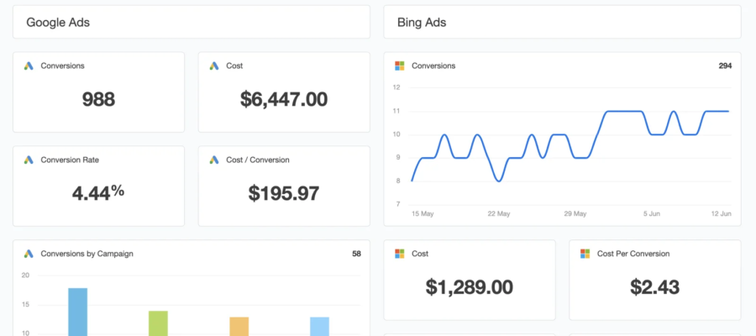
Task: Select the 4.44% conversion rate value
Action: [x=98, y=192]
